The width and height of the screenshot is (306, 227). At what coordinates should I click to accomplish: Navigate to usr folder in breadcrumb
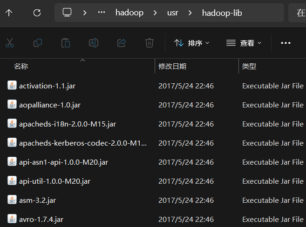pos(172,13)
